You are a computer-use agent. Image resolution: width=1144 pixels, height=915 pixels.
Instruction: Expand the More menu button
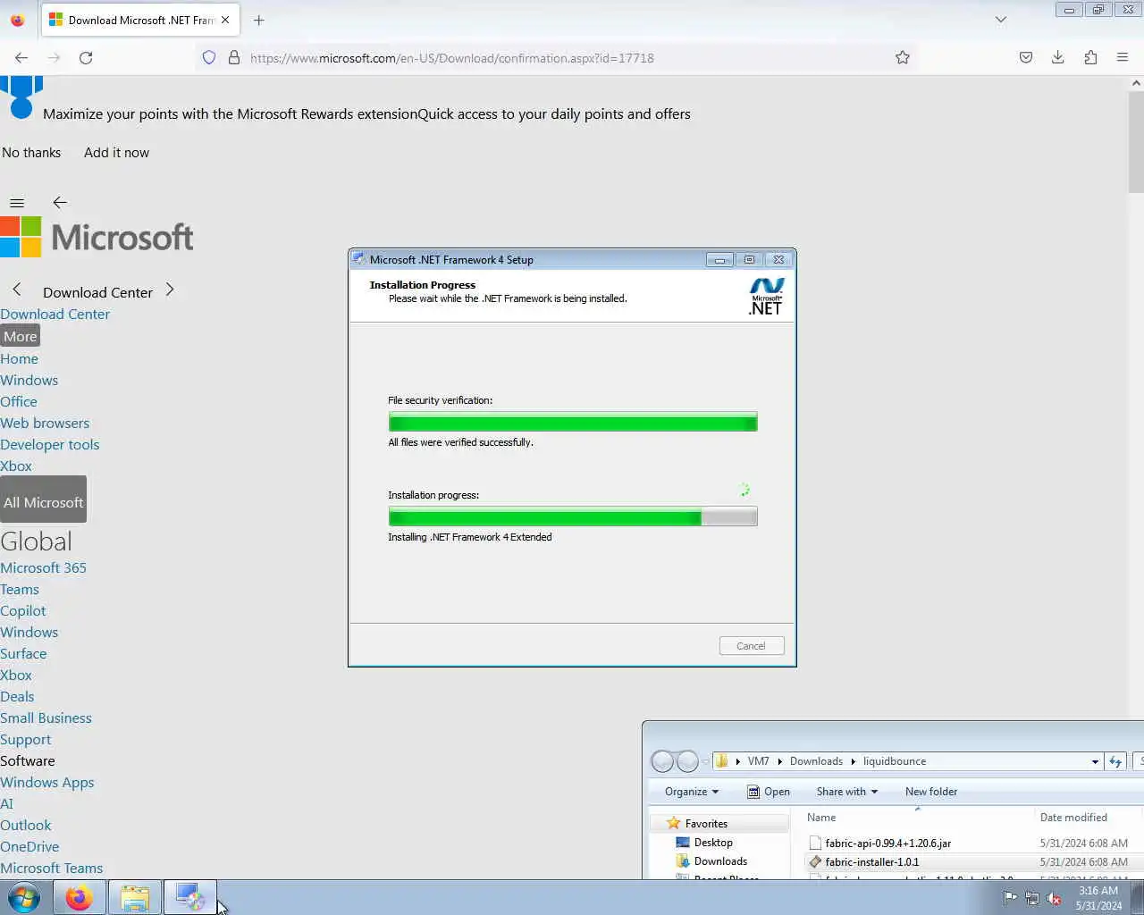coord(20,336)
